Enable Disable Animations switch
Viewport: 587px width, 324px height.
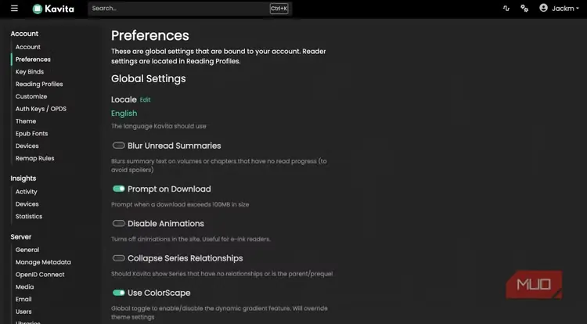(119, 223)
